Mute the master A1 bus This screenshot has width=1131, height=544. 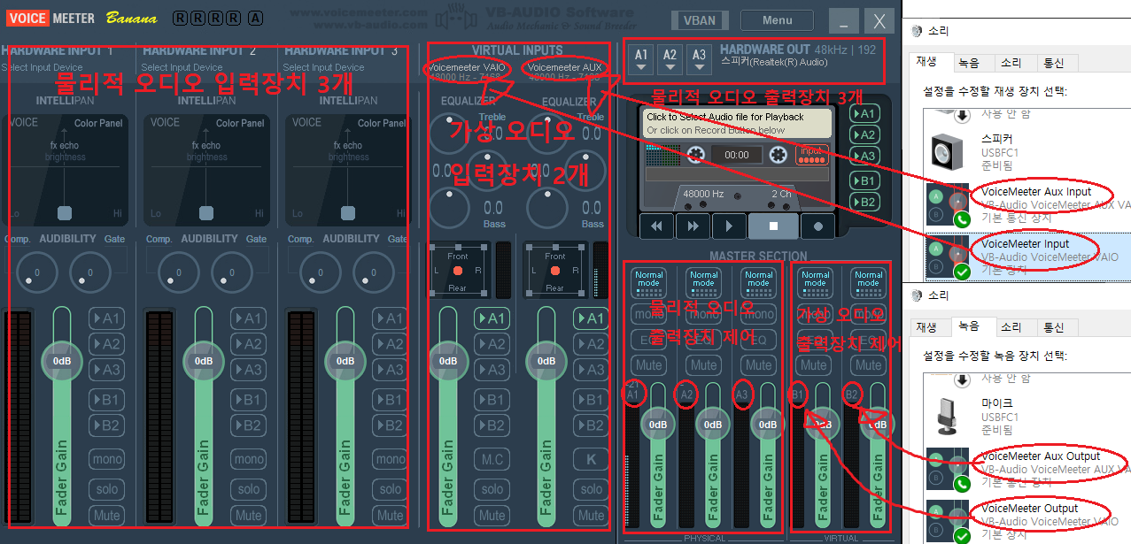pos(649,364)
